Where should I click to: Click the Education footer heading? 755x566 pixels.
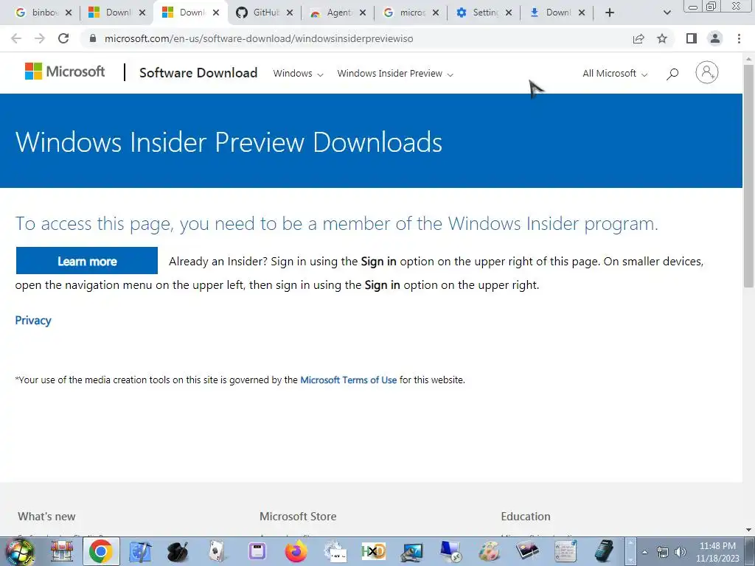(x=525, y=517)
